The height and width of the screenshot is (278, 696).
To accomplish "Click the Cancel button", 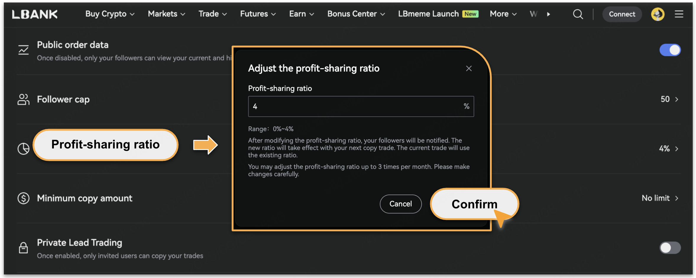I will point(400,204).
